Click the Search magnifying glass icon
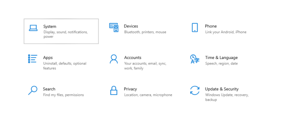 tap(33, 91)
